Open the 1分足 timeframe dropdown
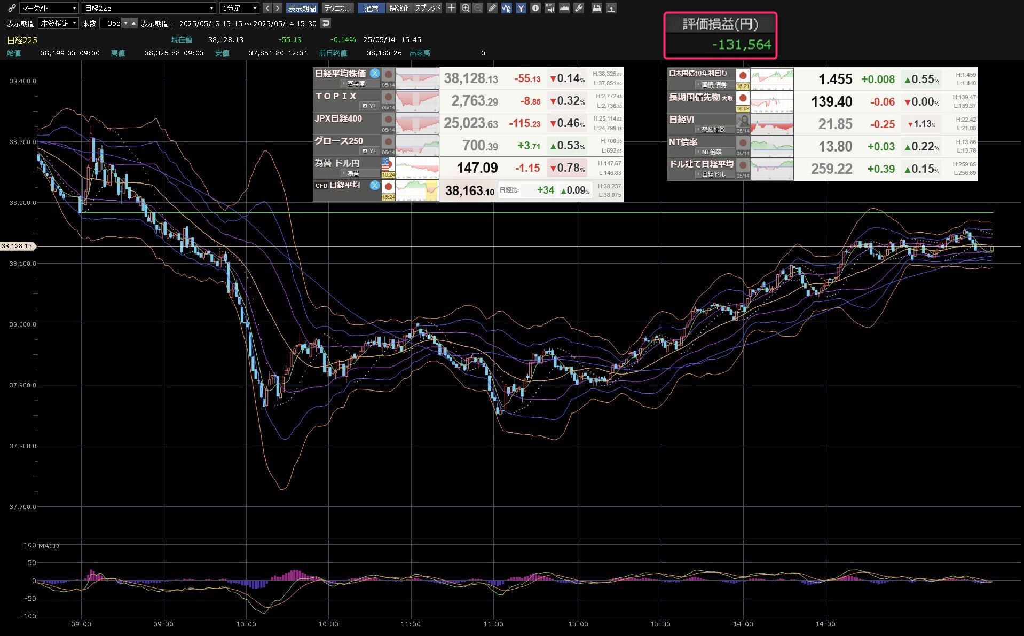This screenshot has width=1024, height=636. (240, 8)
